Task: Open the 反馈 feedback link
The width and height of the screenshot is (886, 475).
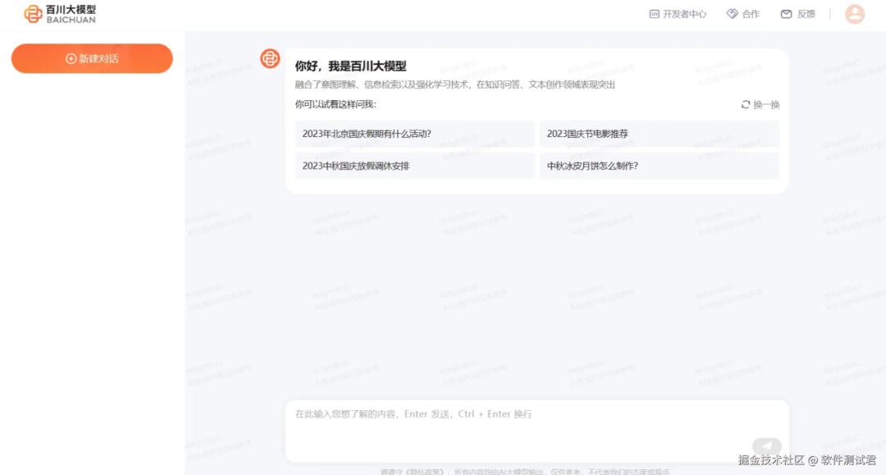Action: pyautogui.click(x=798, y=14)
